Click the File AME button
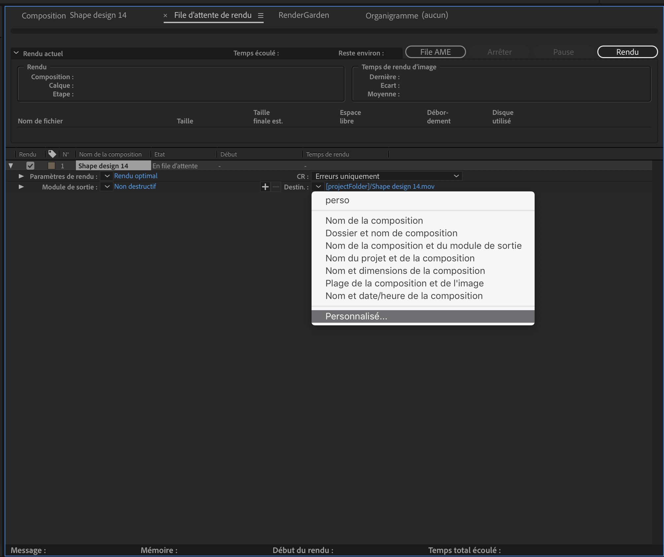The image size is (664, 557). click(435, 52)
